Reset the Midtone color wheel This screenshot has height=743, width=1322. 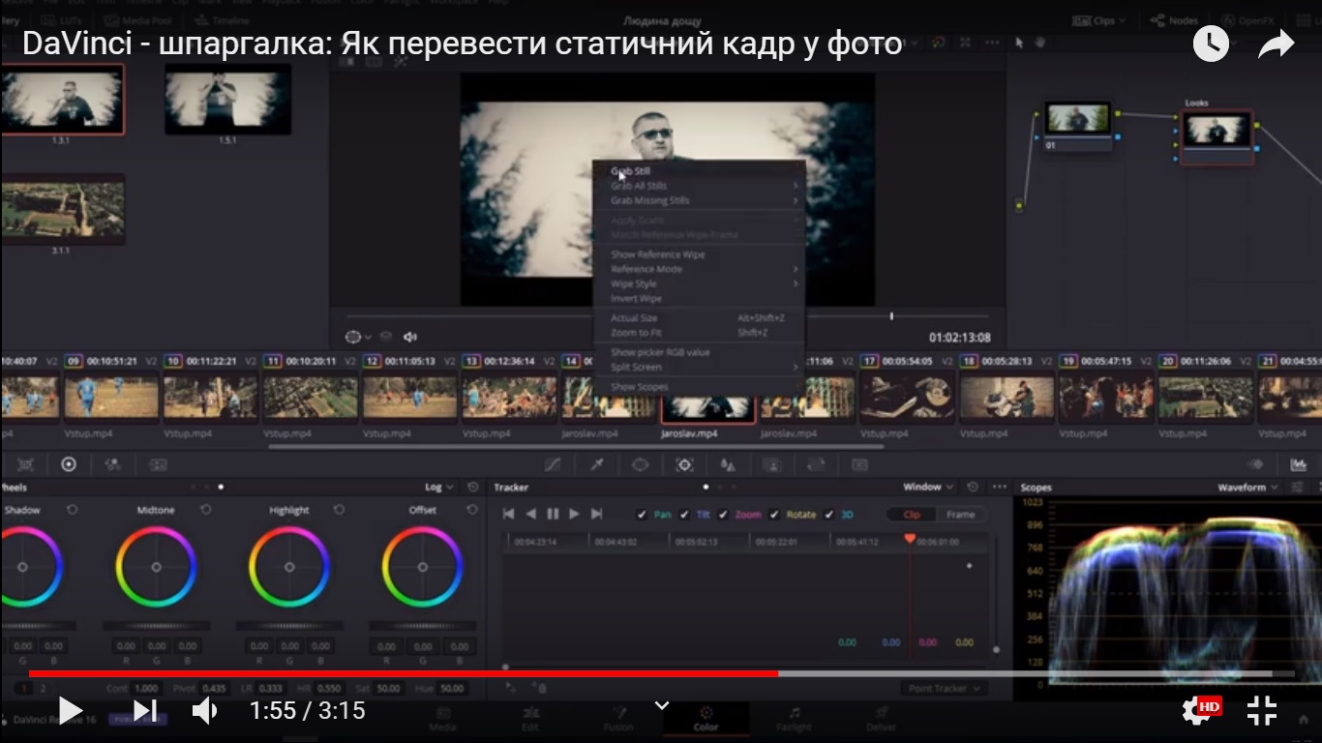[206, 510]
